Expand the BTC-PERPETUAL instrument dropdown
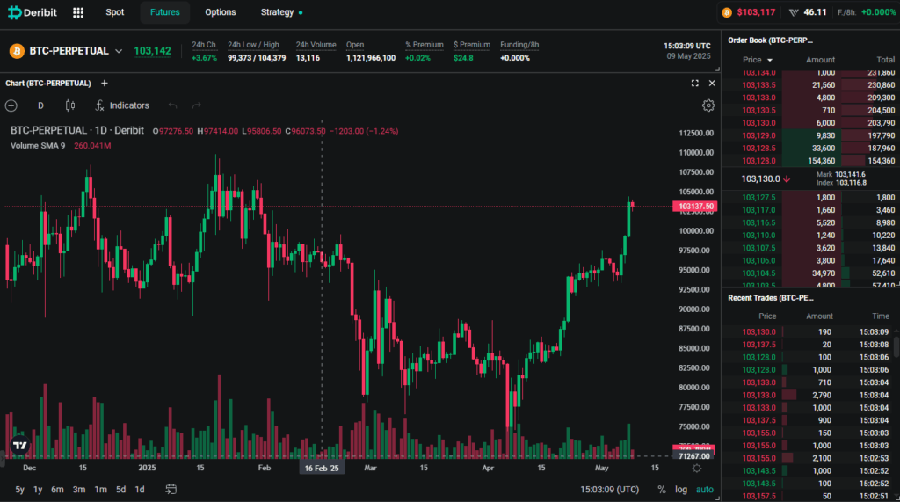This screenshot has width=900, height=502. [x=119, y=51]
